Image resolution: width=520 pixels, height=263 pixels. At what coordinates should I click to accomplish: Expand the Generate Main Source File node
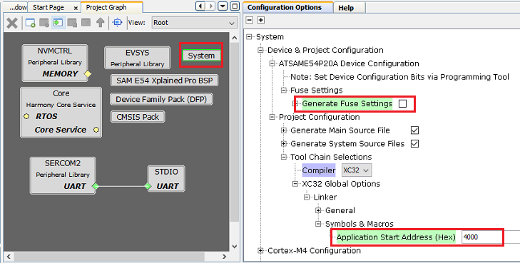(284, 130)
